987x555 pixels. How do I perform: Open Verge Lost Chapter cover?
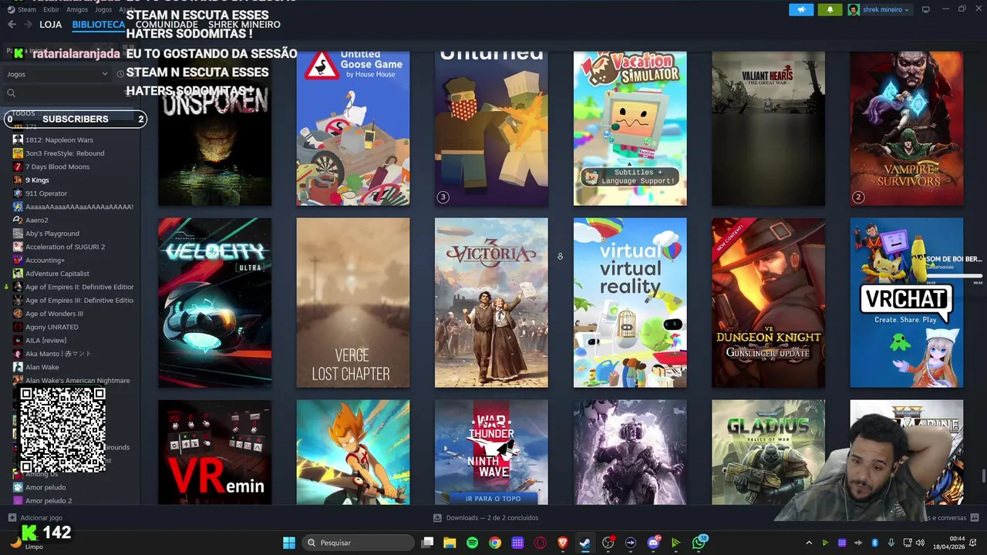click(x=352, y=302)
